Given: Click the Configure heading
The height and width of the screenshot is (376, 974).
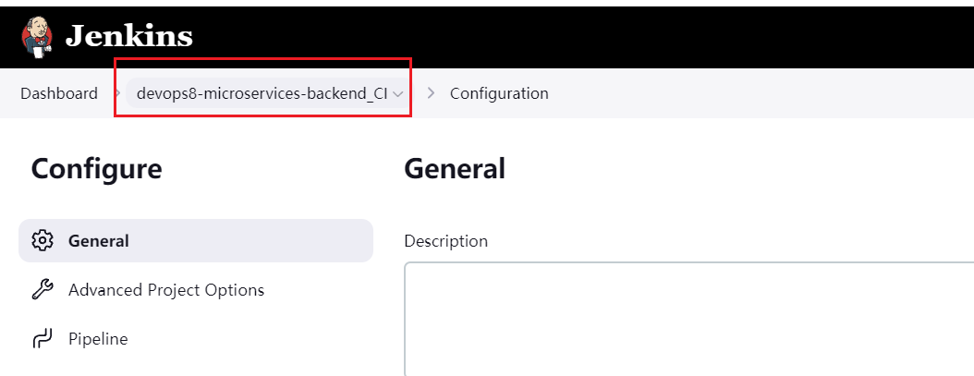Looking at the screenshot, I should click(x=96, y=169).
